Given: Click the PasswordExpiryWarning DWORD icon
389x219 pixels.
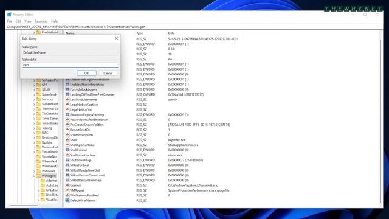Looking at the screenshot, I should (67, 114).
